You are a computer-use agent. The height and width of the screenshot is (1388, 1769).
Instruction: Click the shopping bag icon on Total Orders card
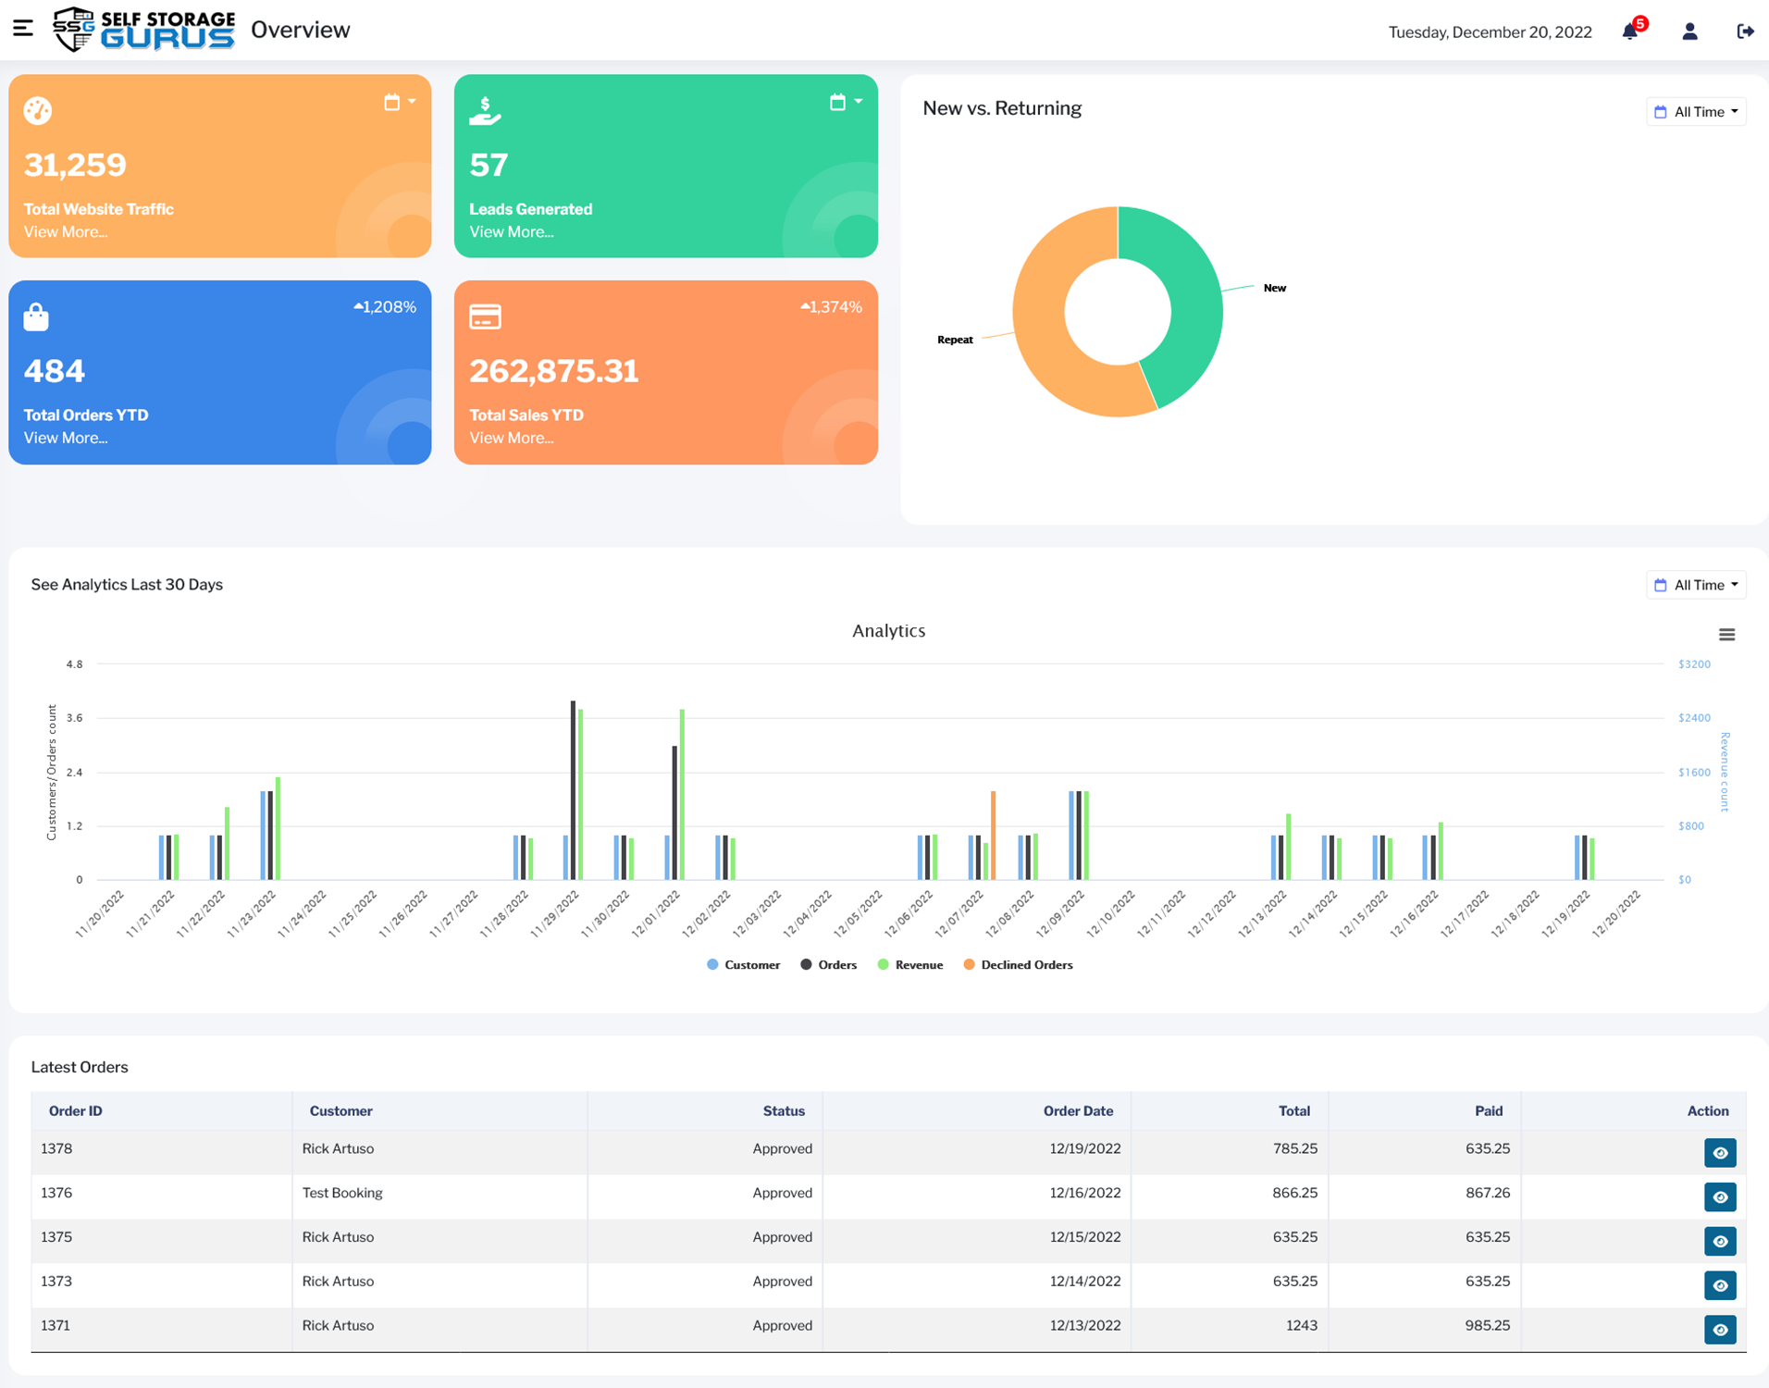point(37,316)
